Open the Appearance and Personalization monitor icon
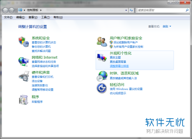Image resolution: width=192 pixels, height=139 pixels. click(102, 58)
